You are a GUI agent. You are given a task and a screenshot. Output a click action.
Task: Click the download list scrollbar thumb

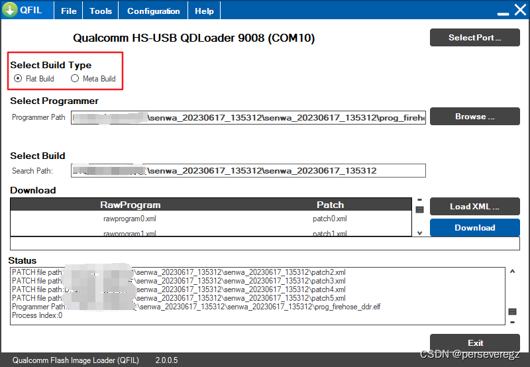pyautogui.click(x=419, y=210)
